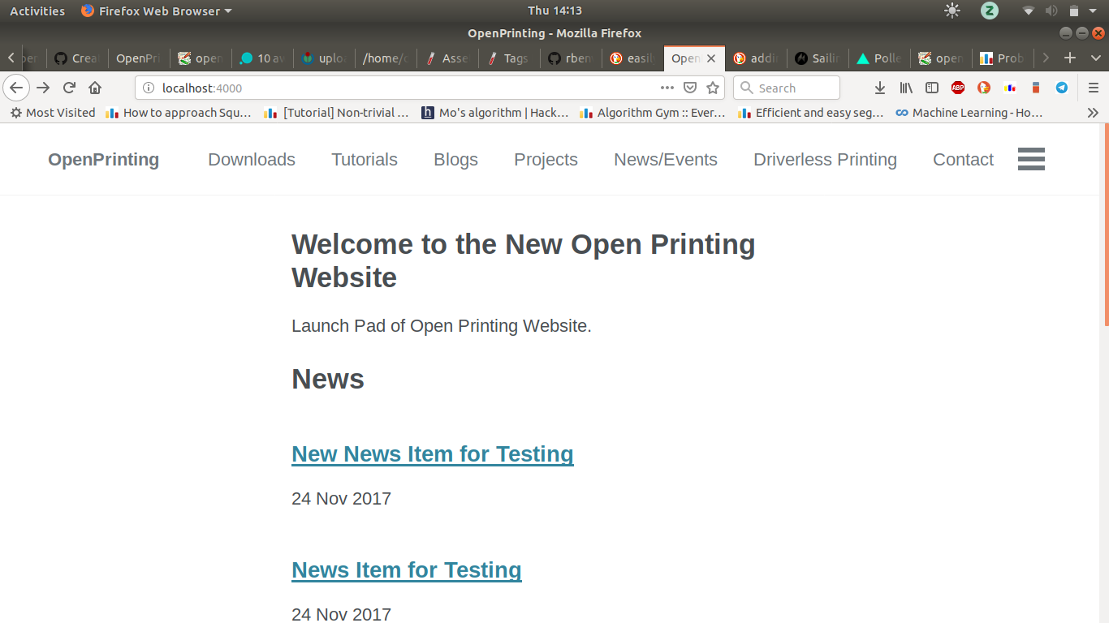Bookmark the page with the star icon
The image size is (1109, 623).
coord(713,88)
